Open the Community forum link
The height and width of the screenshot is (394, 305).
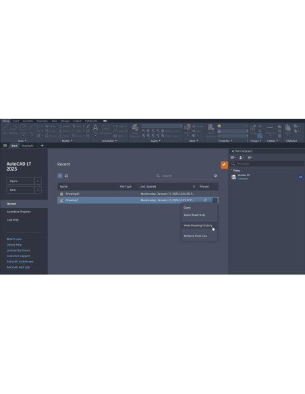[x=18, y=250]
